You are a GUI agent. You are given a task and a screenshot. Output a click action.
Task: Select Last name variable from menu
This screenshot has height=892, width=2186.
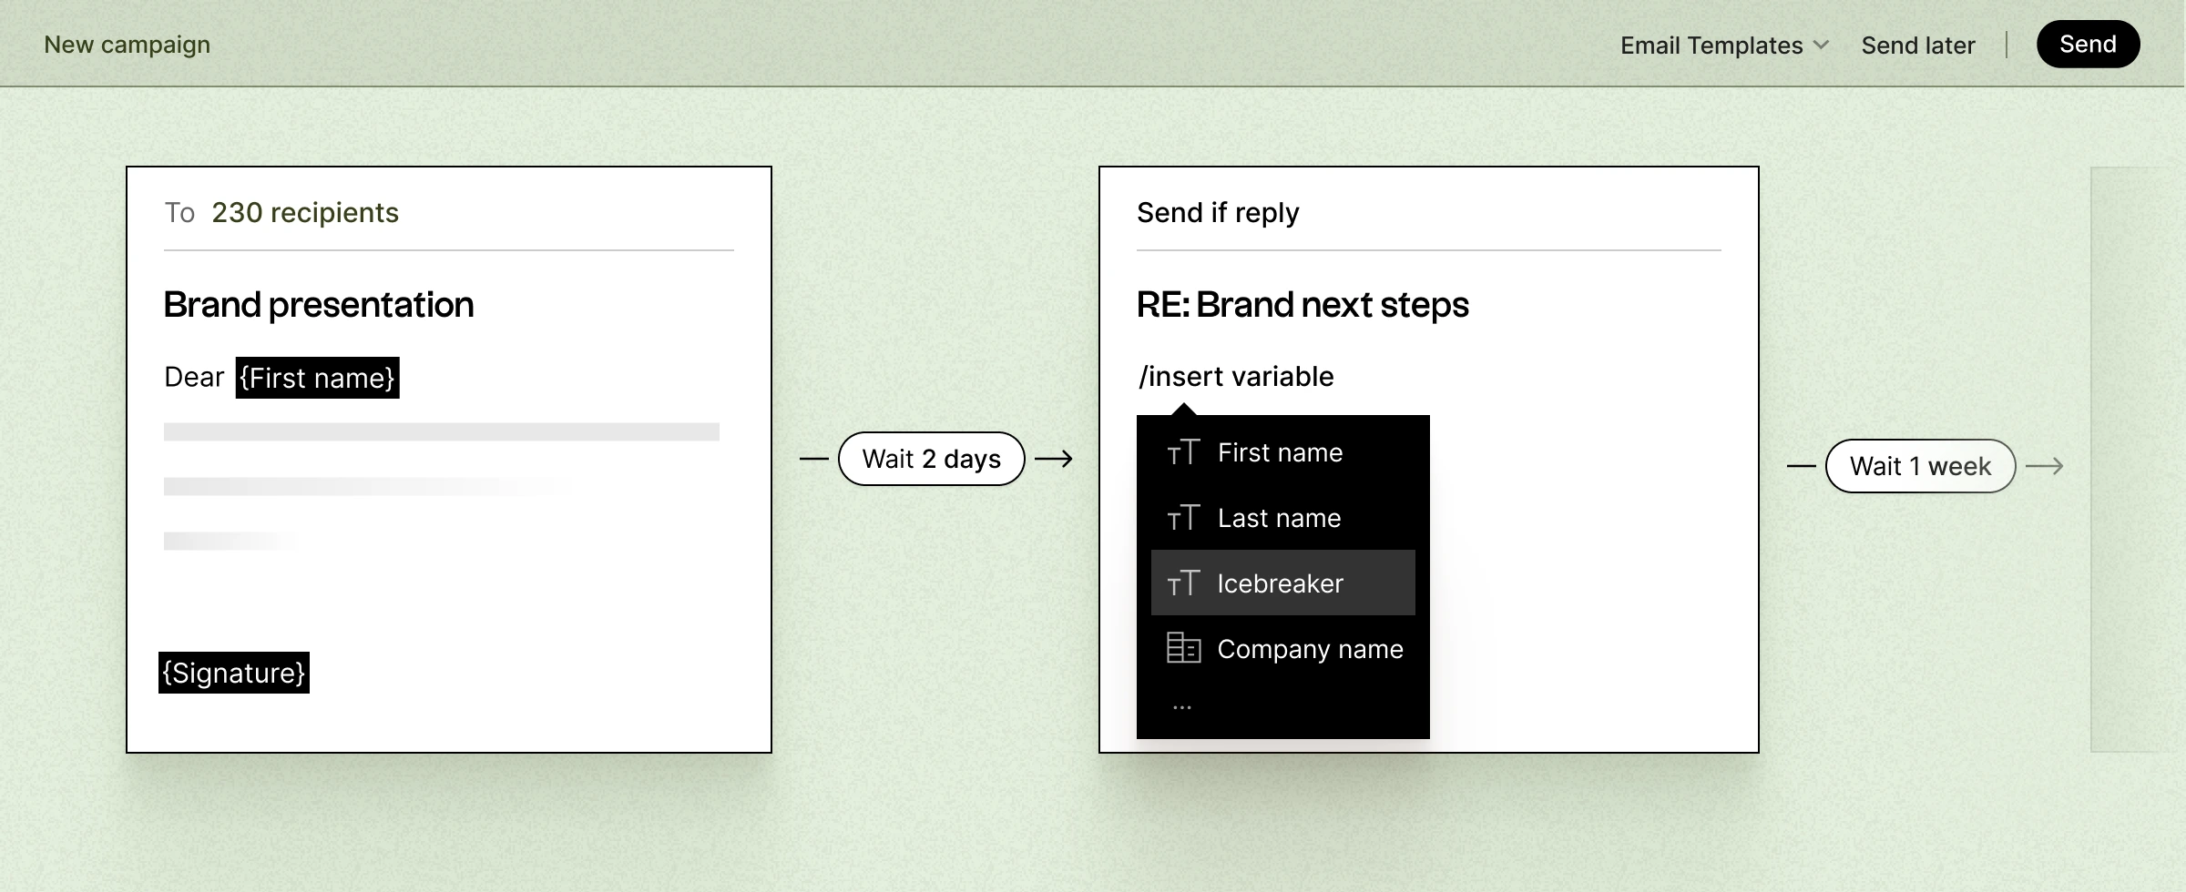(x=1283, y=518)
